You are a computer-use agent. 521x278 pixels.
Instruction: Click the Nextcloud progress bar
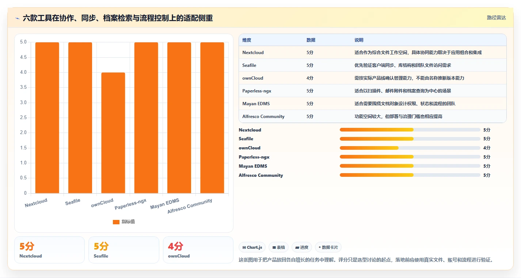[410, 130]
